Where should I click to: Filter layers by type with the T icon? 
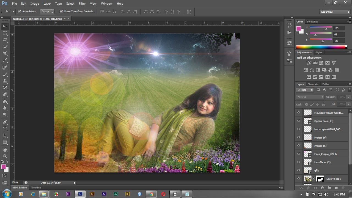[331, 90]
